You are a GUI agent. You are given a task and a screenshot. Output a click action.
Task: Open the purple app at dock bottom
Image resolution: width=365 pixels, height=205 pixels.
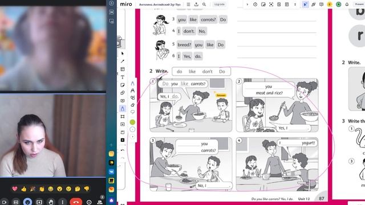112,200
